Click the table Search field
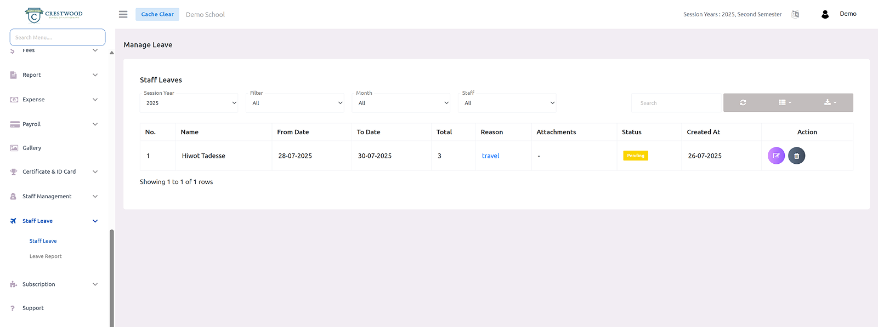 tap(676, 103)
